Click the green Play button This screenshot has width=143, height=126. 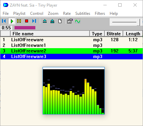click(12, 21)
